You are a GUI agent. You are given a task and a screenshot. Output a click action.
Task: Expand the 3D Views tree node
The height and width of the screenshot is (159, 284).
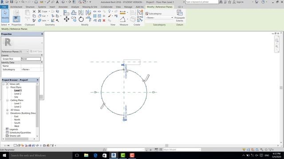tap(8, 110)
